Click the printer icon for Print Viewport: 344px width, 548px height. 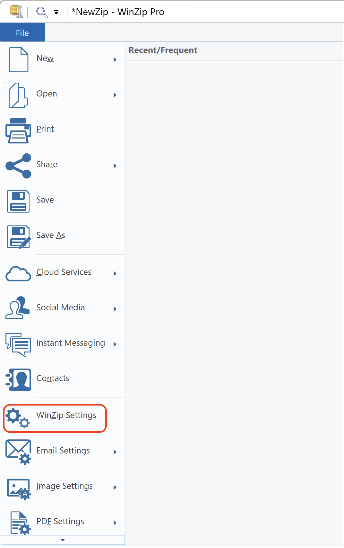[18, 130]
